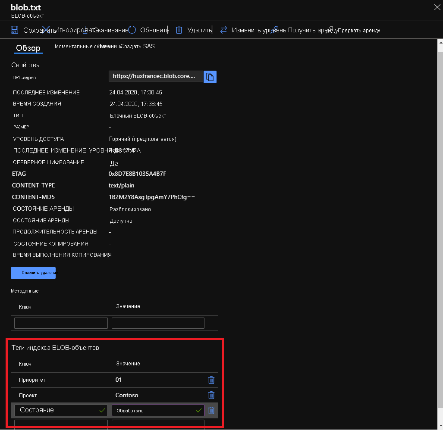
Task: Click the Сохранить toolbar label
Action: [39, 30]
